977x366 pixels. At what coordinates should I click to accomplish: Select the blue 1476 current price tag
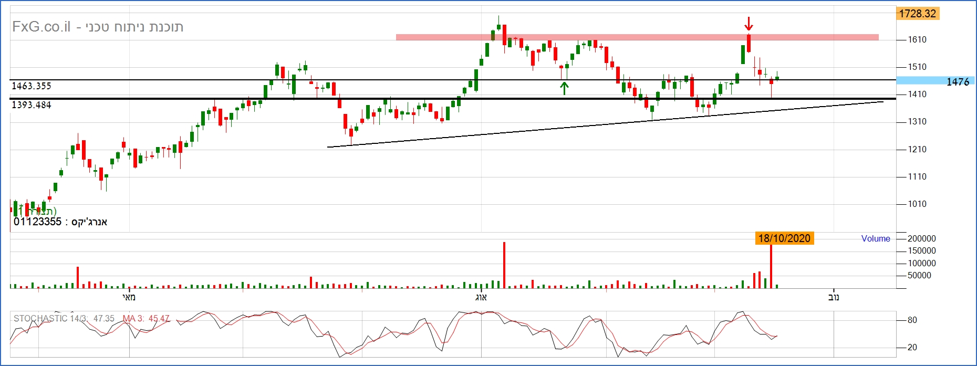[x=936, y=81]
